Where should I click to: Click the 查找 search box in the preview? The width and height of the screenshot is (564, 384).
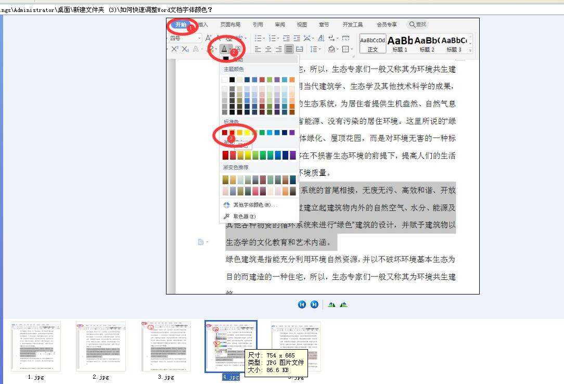click(418, 24)
